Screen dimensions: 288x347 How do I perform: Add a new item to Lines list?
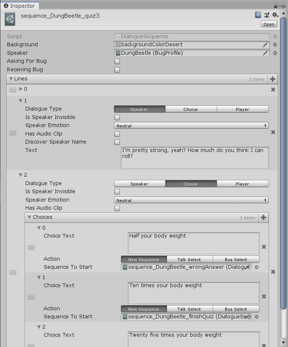[273, 79]
